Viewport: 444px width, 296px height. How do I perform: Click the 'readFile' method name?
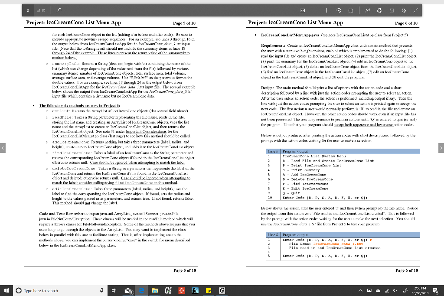coord(62,117)
